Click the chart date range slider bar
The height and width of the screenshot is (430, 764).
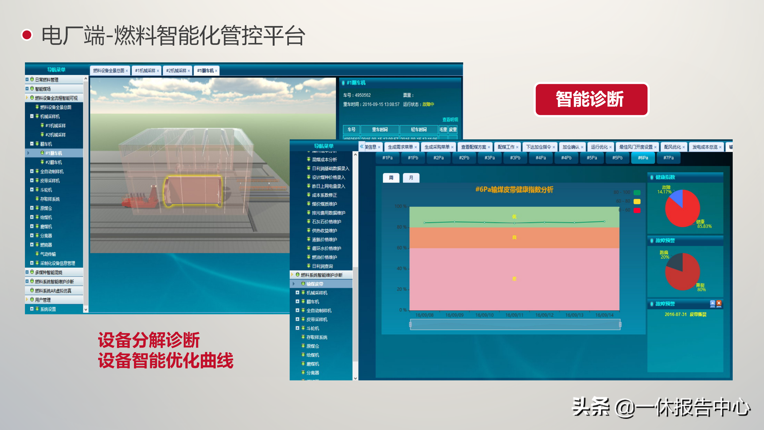[x=515, y=324]
